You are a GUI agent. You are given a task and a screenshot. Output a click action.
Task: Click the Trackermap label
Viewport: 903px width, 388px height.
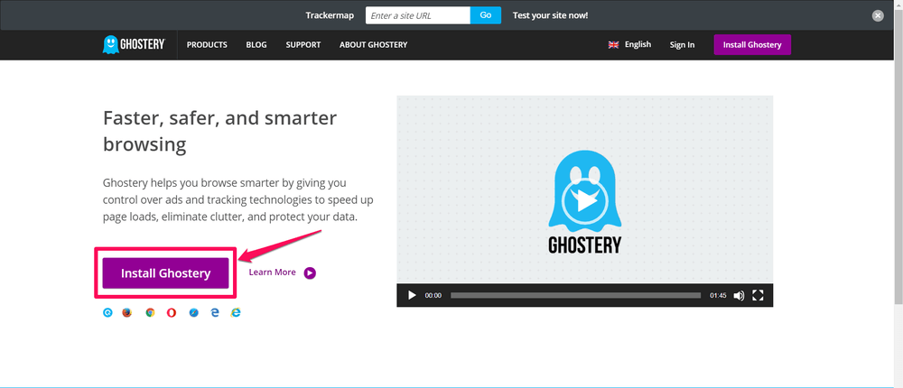(x=330, y=15)
